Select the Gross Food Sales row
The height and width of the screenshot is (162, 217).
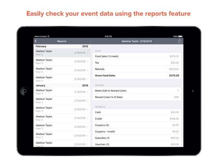click(x=137, y=76)
